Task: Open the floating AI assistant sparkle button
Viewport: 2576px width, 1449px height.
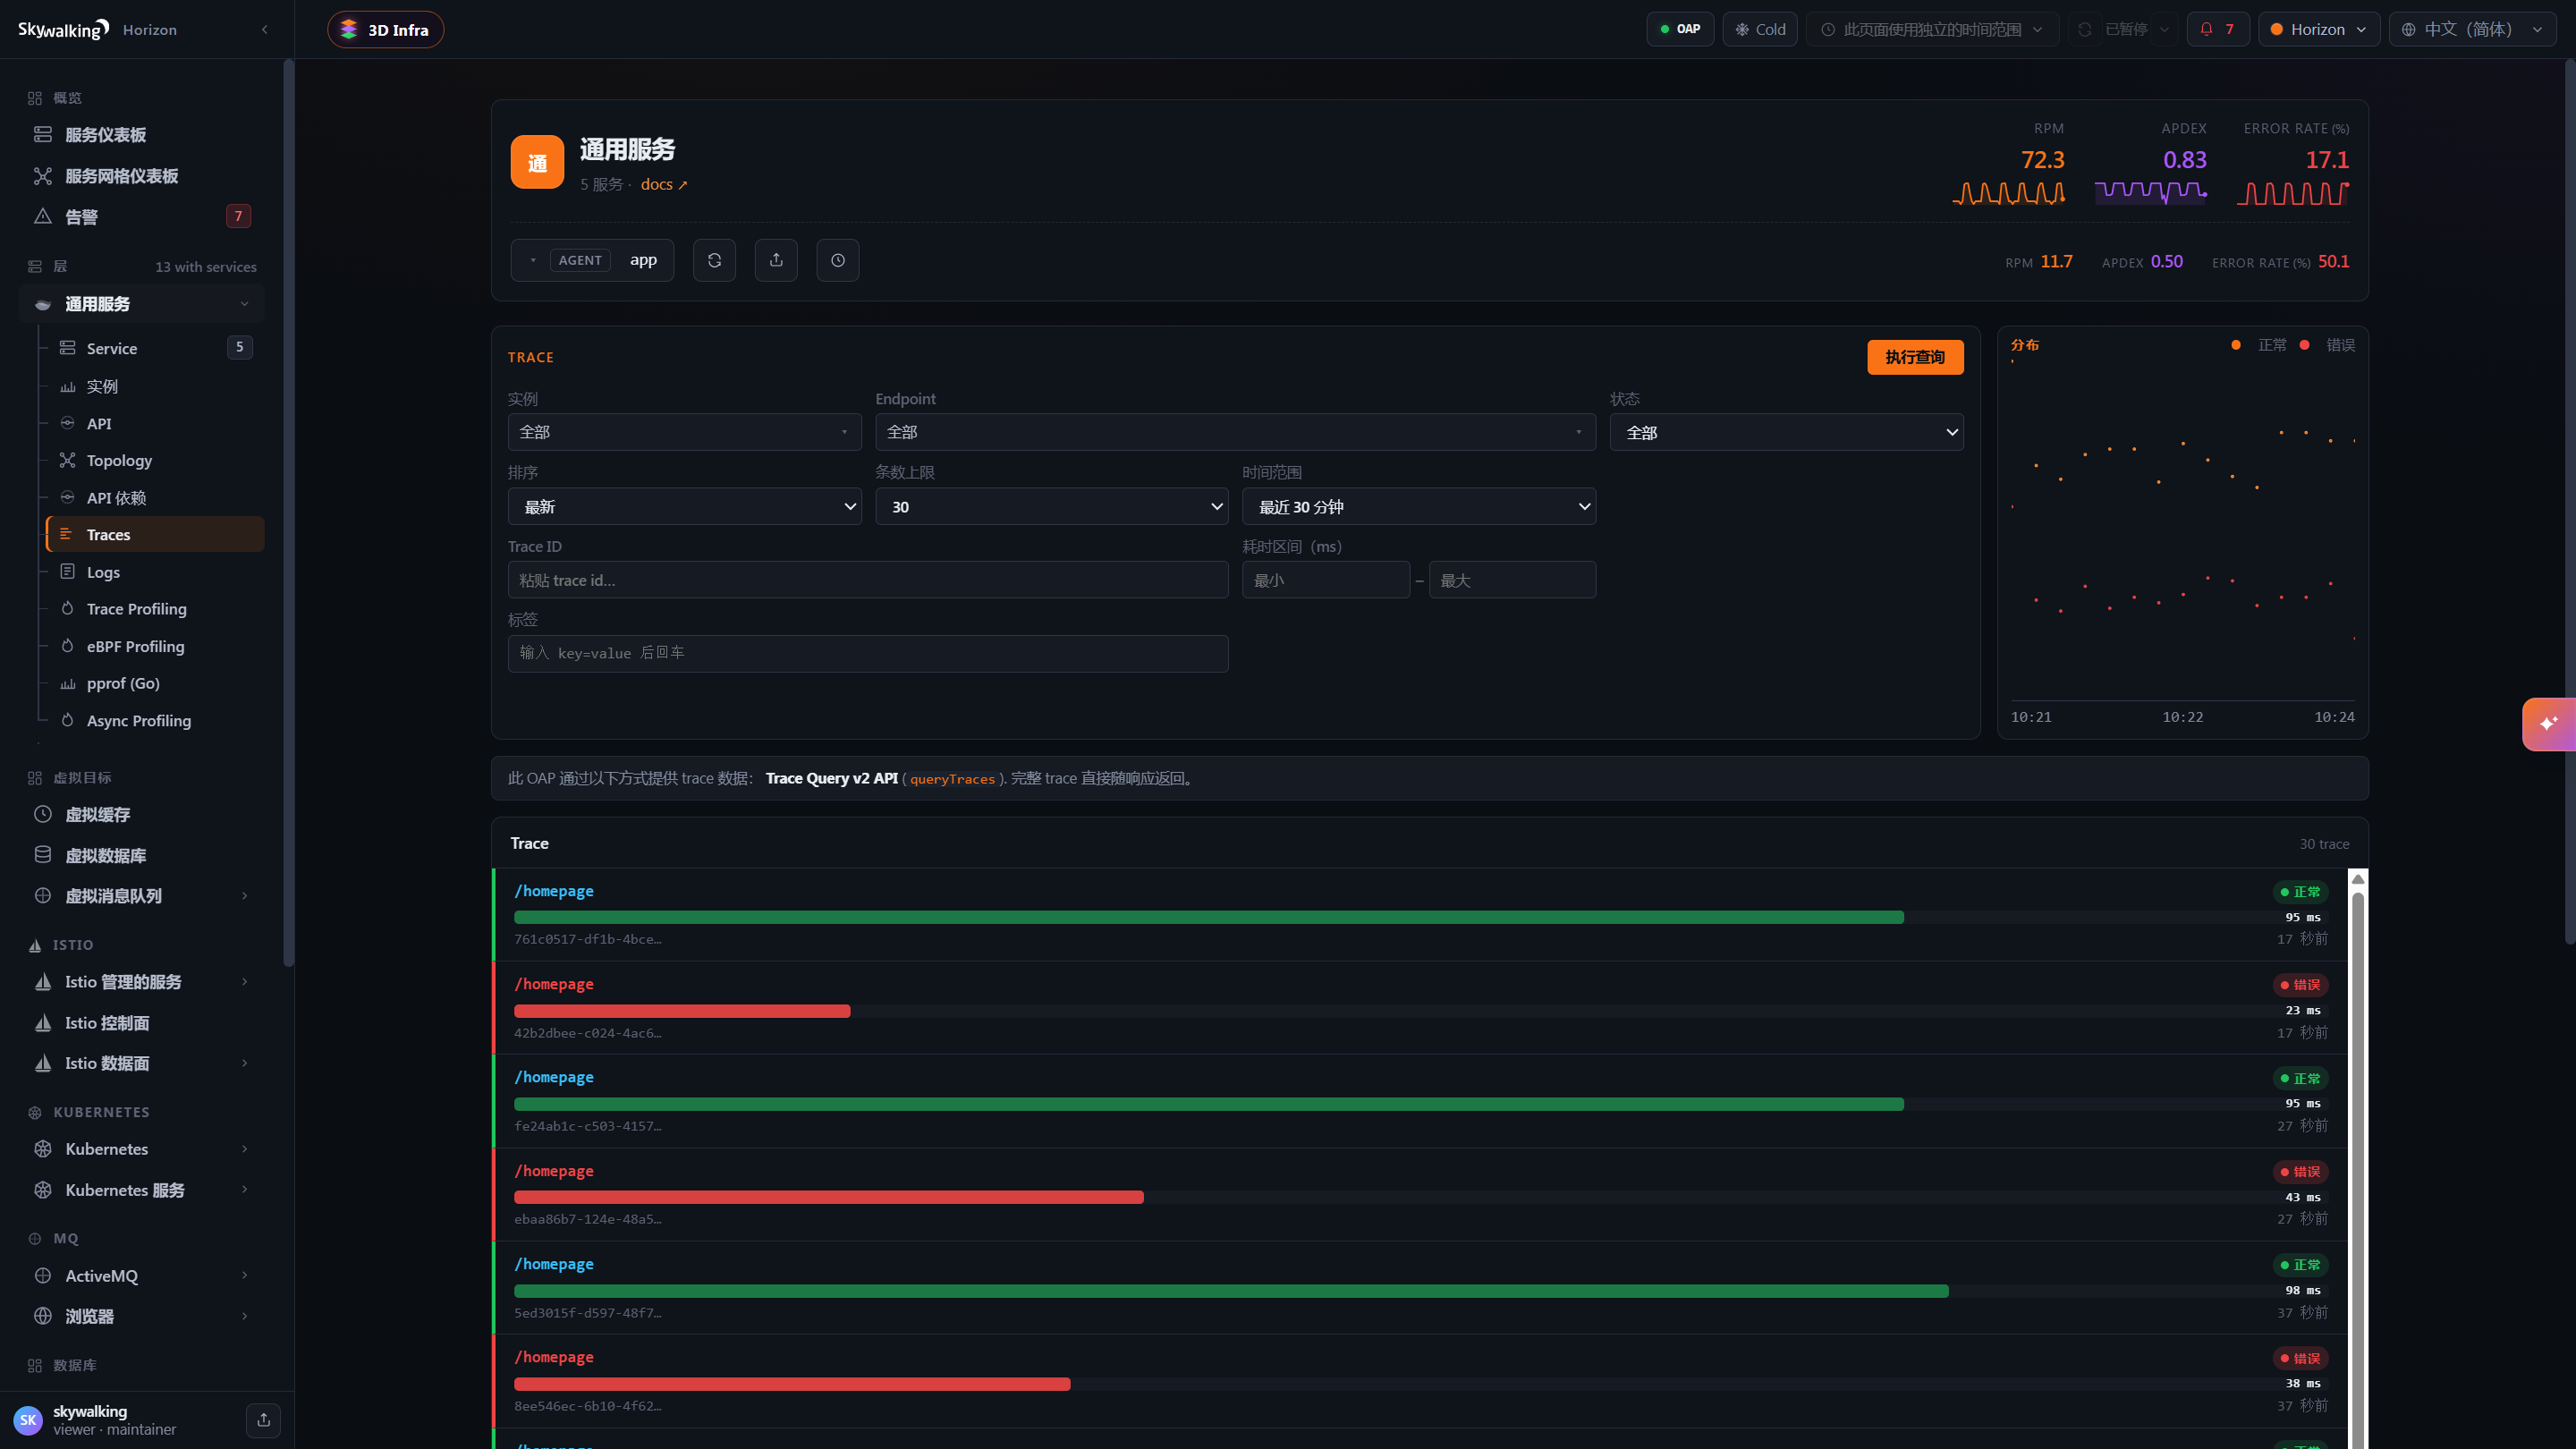Action: pos(2548,723)
